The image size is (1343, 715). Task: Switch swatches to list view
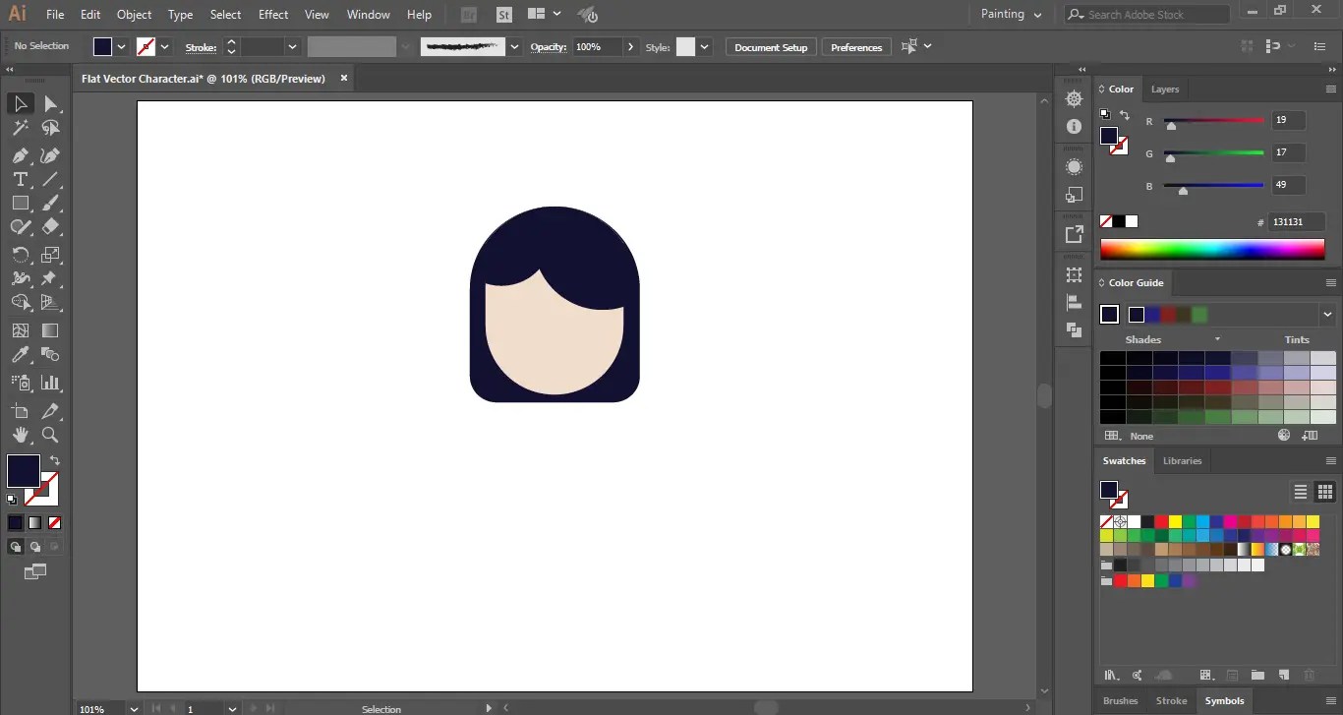[1300, 492]
